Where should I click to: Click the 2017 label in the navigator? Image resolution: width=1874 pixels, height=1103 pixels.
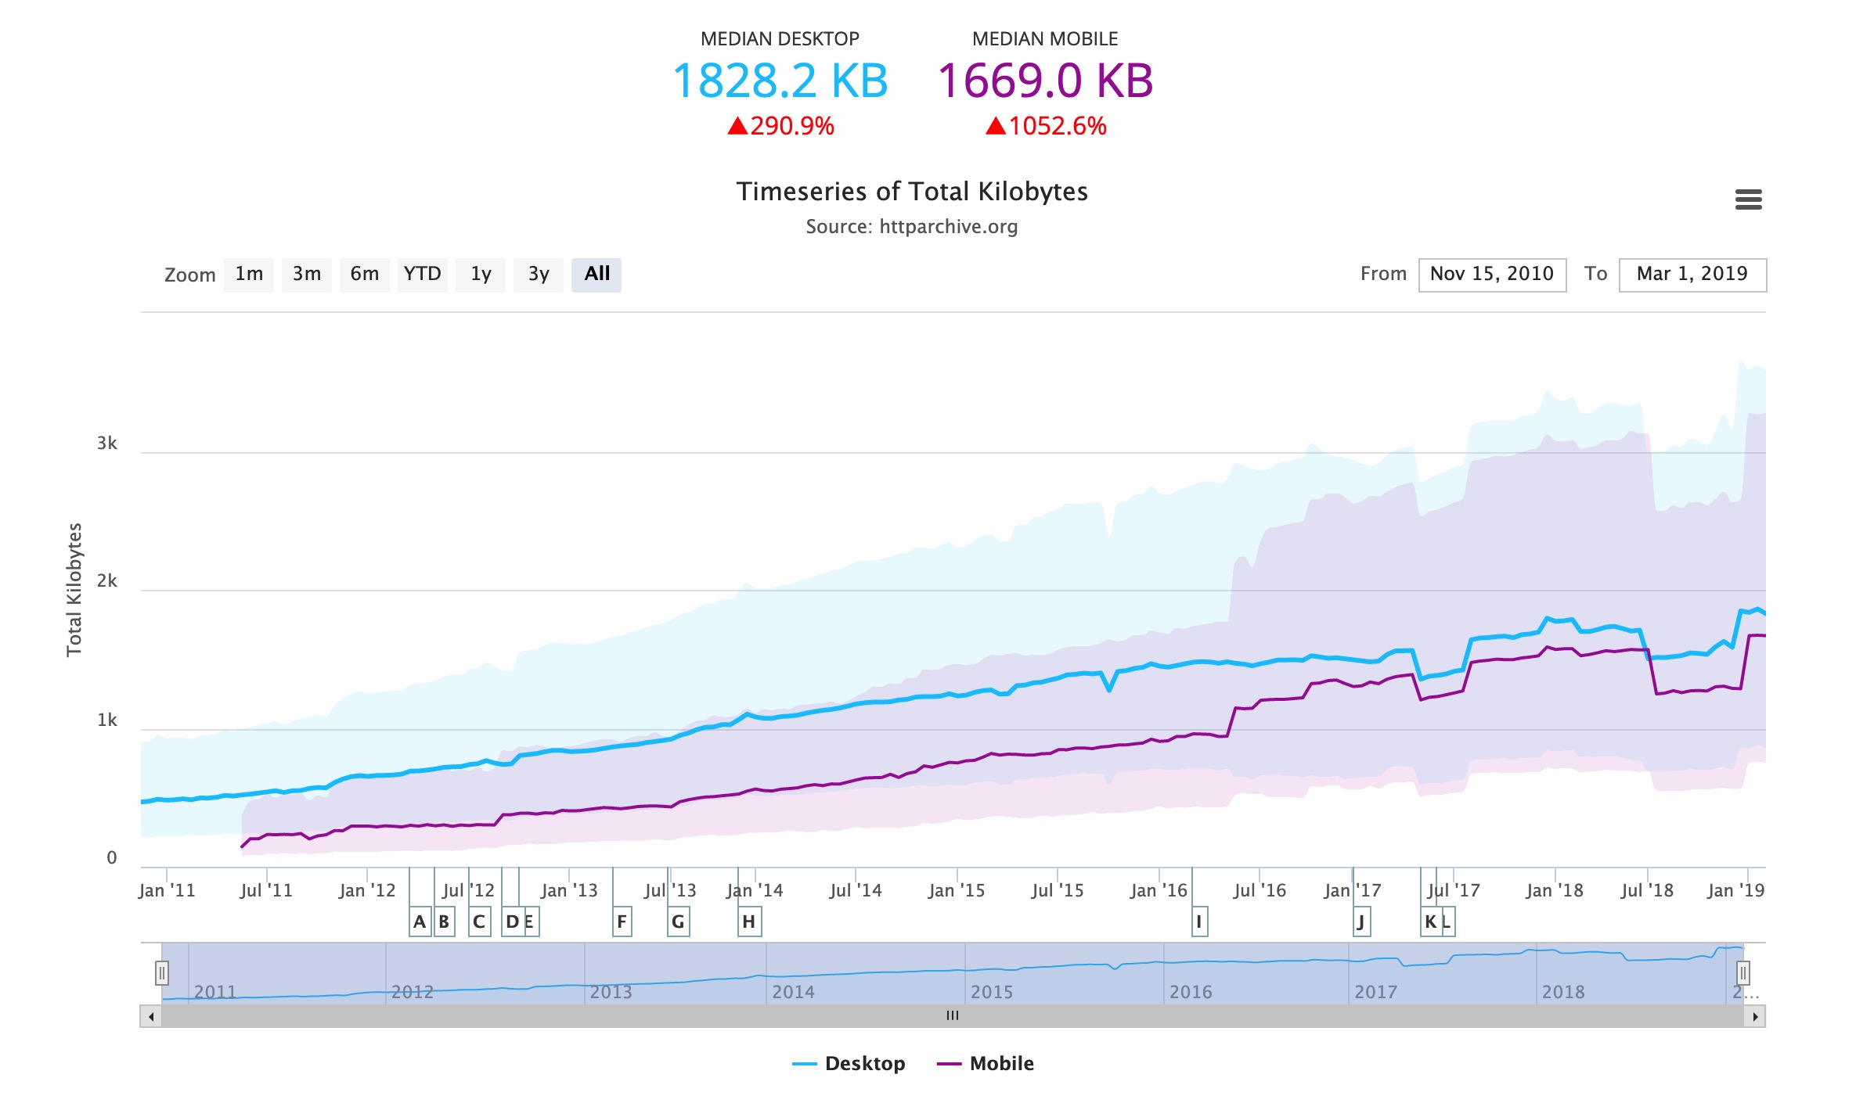click(x=1375, y=992)
